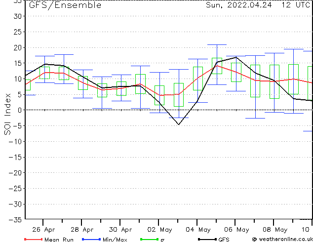Click the SOI Index axis label
Image resolution: width=313 pixels, height=242 pixels.
7,114
